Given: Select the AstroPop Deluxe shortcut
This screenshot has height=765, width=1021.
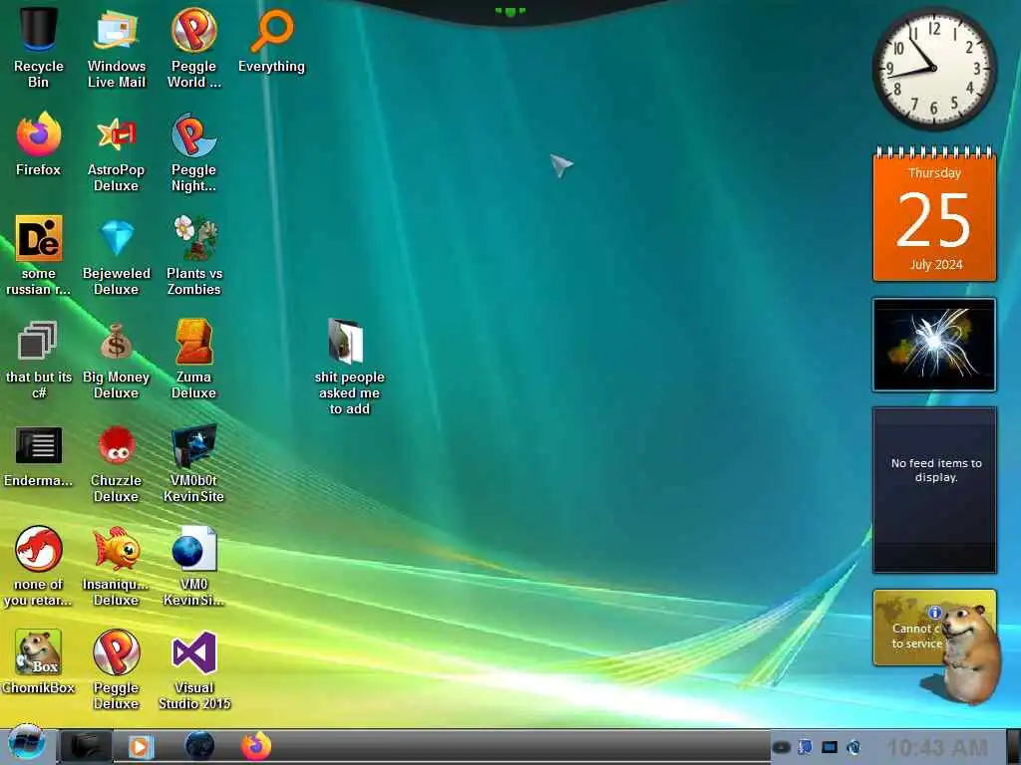Looking at the screenshot, I should [116, 151].
